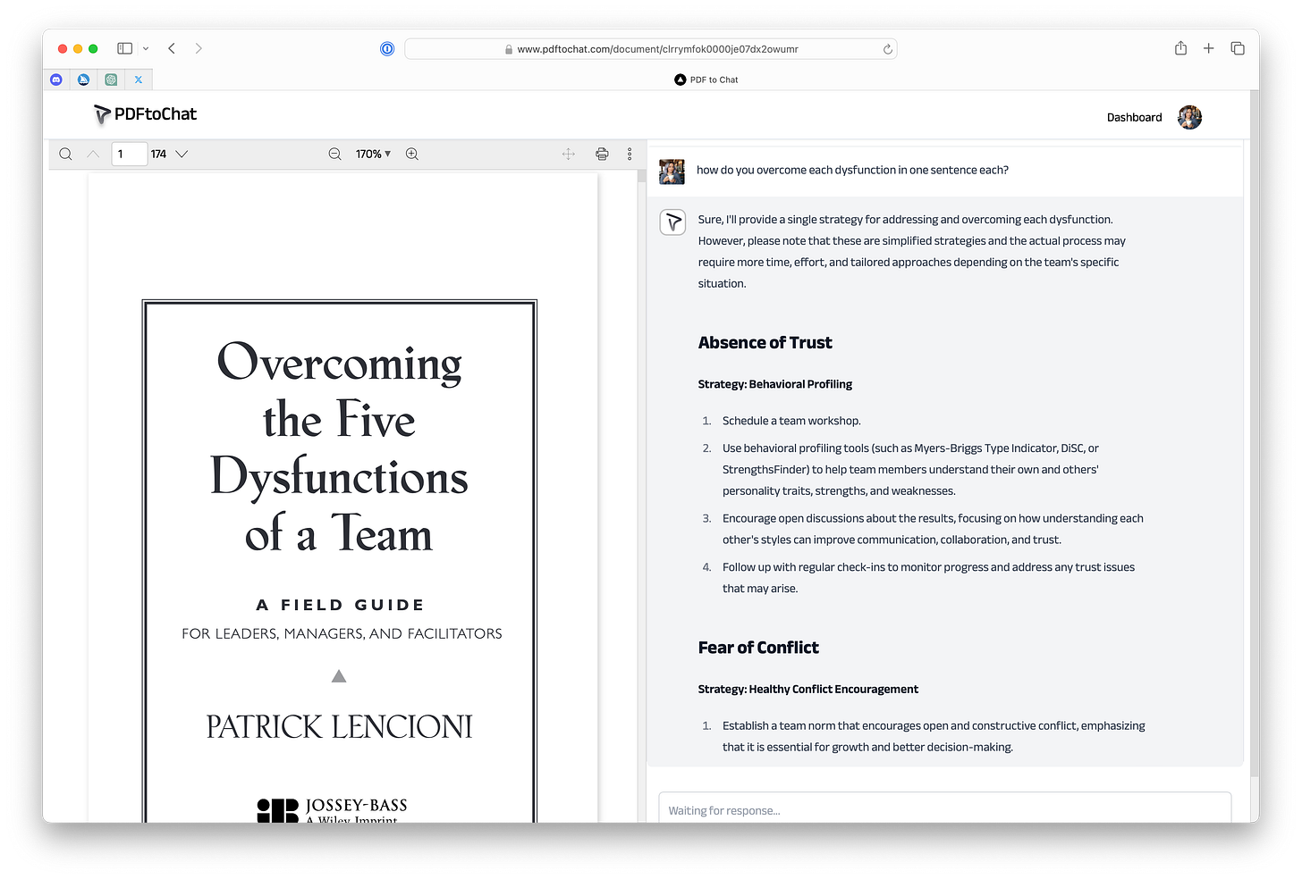Image resolution: width=1302 pixels, height=879 pixels.
Task: Select the PDF page number field
Action: click(x=129, y=154)
